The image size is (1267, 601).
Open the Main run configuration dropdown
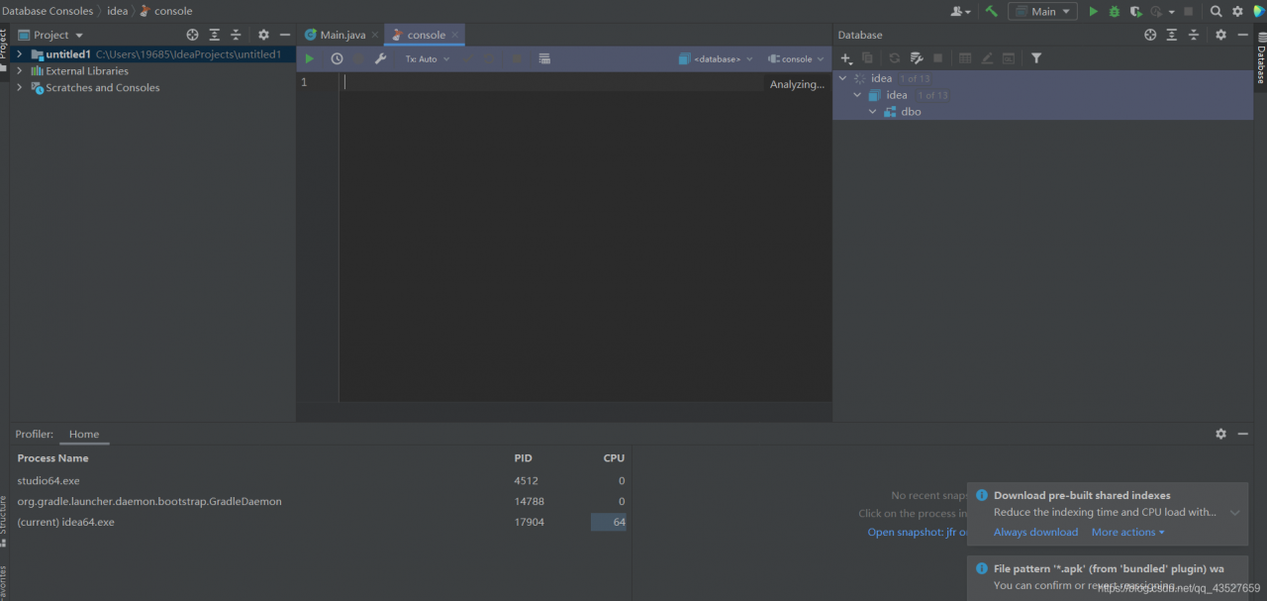[x=1042, y=11]
